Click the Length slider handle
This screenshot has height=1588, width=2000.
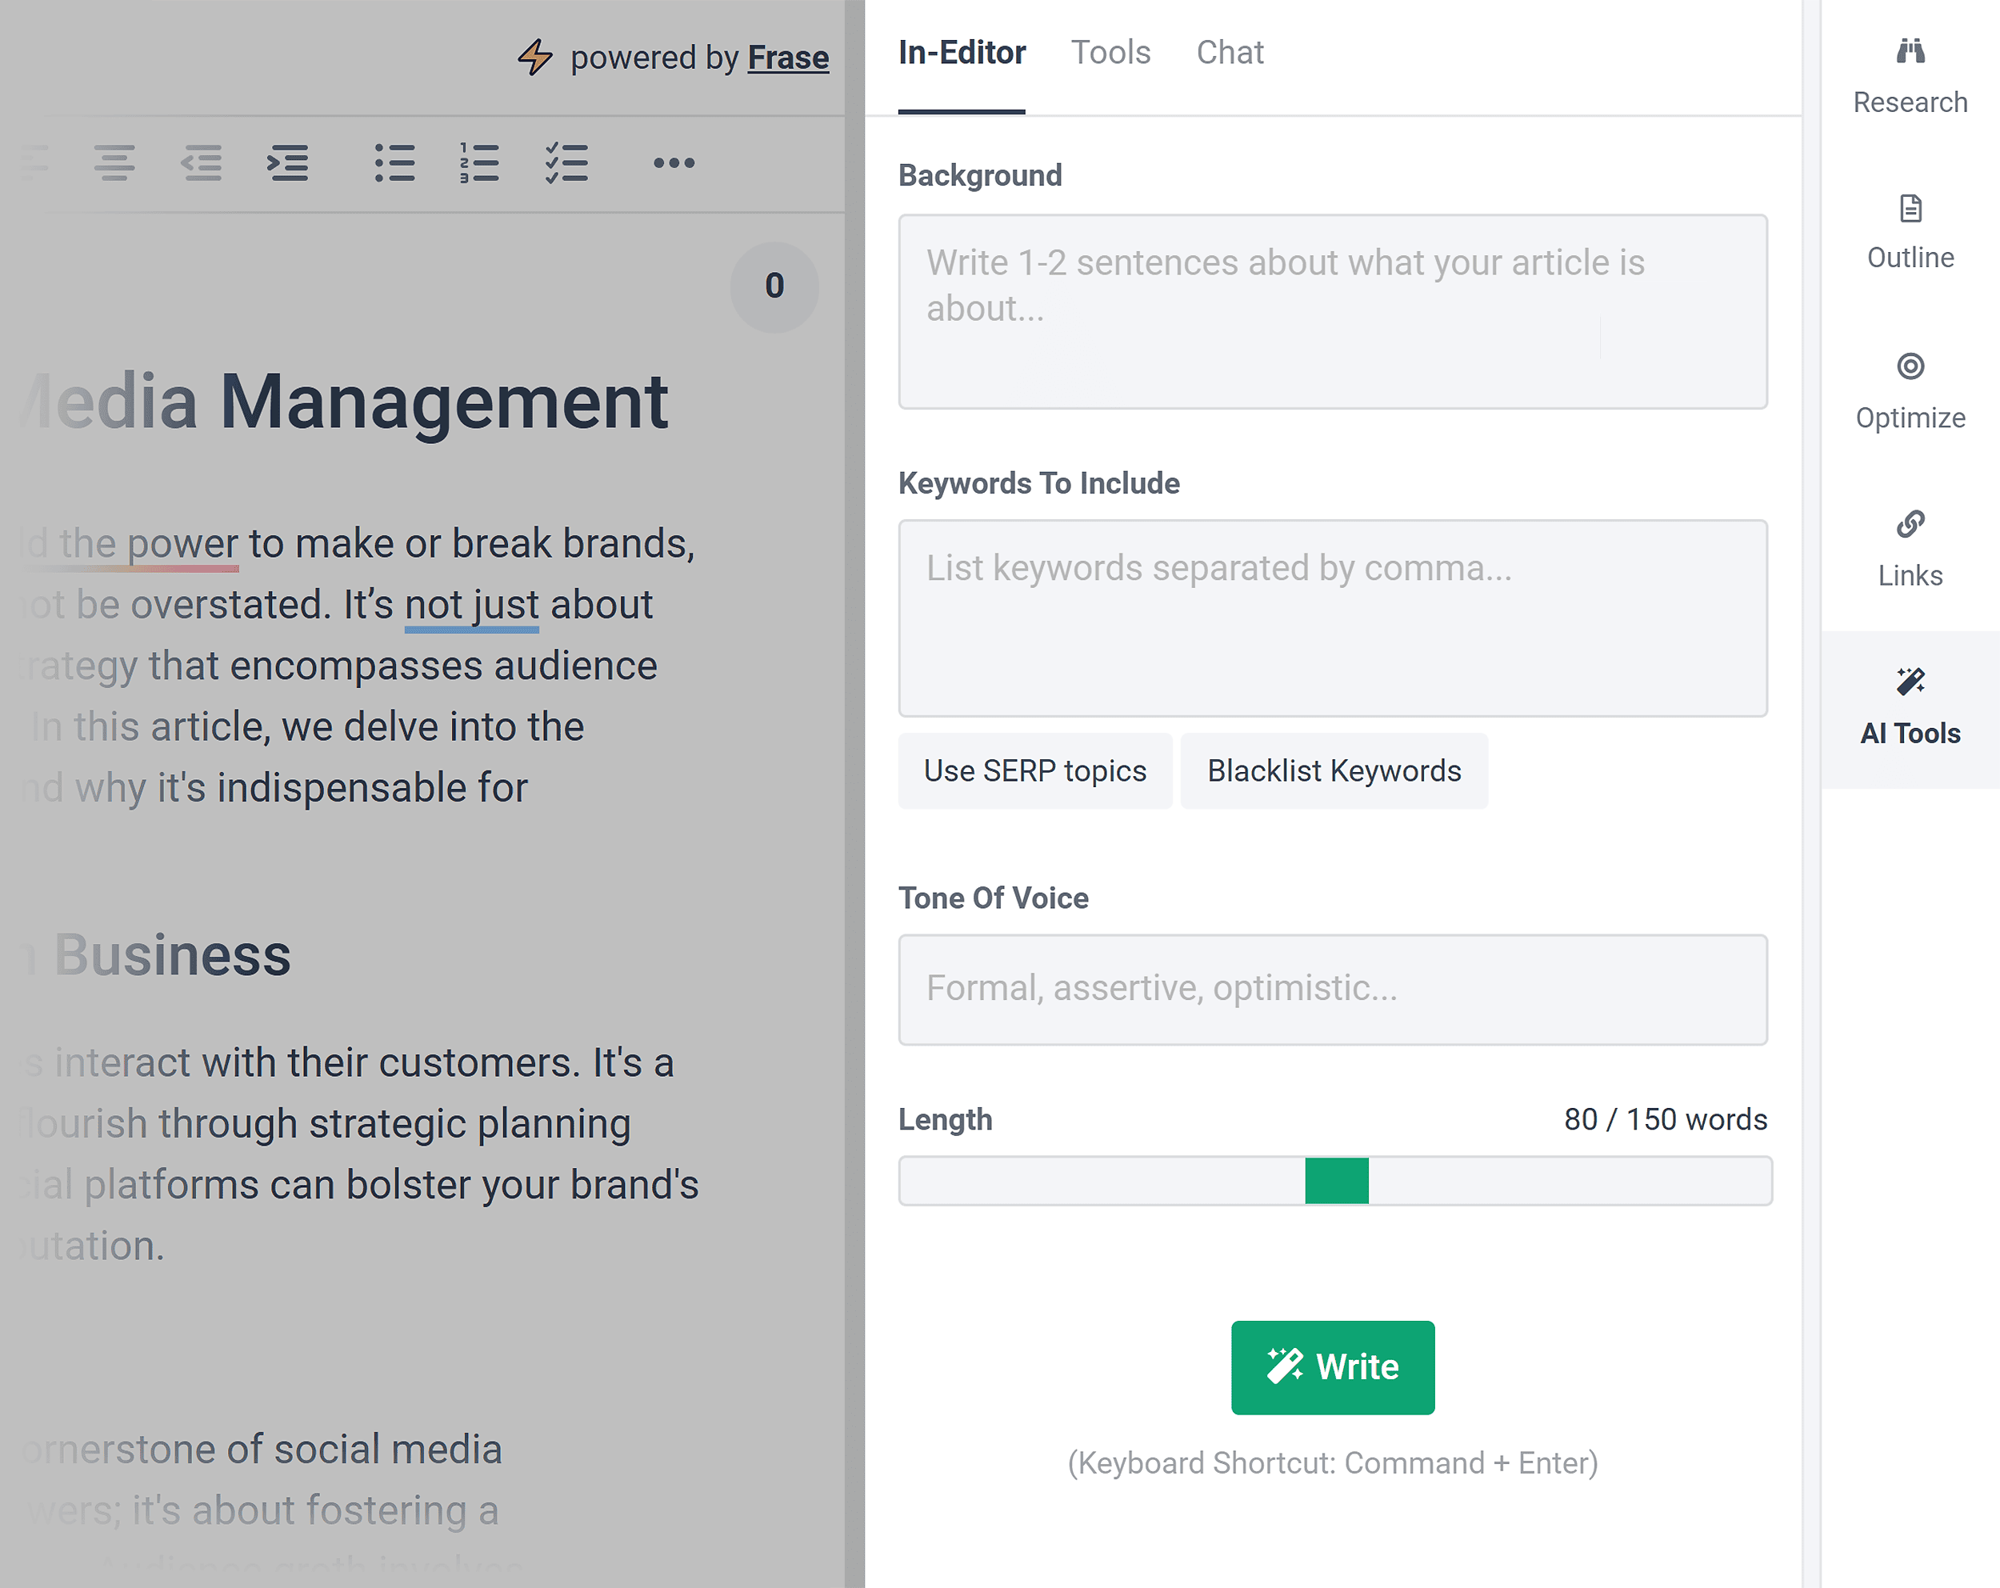pyautogui.click(x=1336, y=1181)
